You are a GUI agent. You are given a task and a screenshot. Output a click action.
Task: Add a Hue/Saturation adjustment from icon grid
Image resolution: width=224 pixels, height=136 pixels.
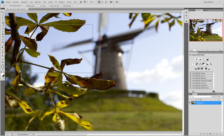pos(197,64)
